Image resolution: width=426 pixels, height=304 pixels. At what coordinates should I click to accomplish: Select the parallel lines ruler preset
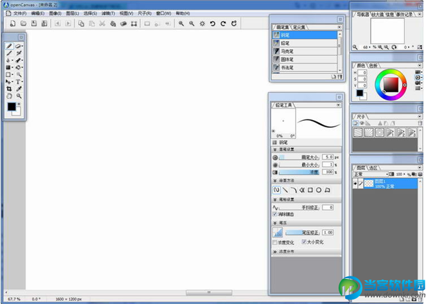click(x=358, y=132)
